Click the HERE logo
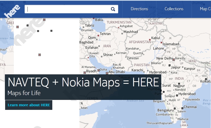 (12, 11)
